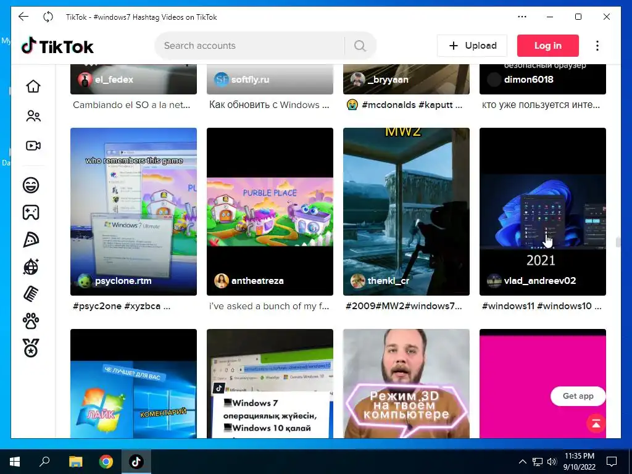This screenshot has width=632, height=474.
Task: Open the Windows Start menu
Action: pyautogui.click(x=15, y=462)
